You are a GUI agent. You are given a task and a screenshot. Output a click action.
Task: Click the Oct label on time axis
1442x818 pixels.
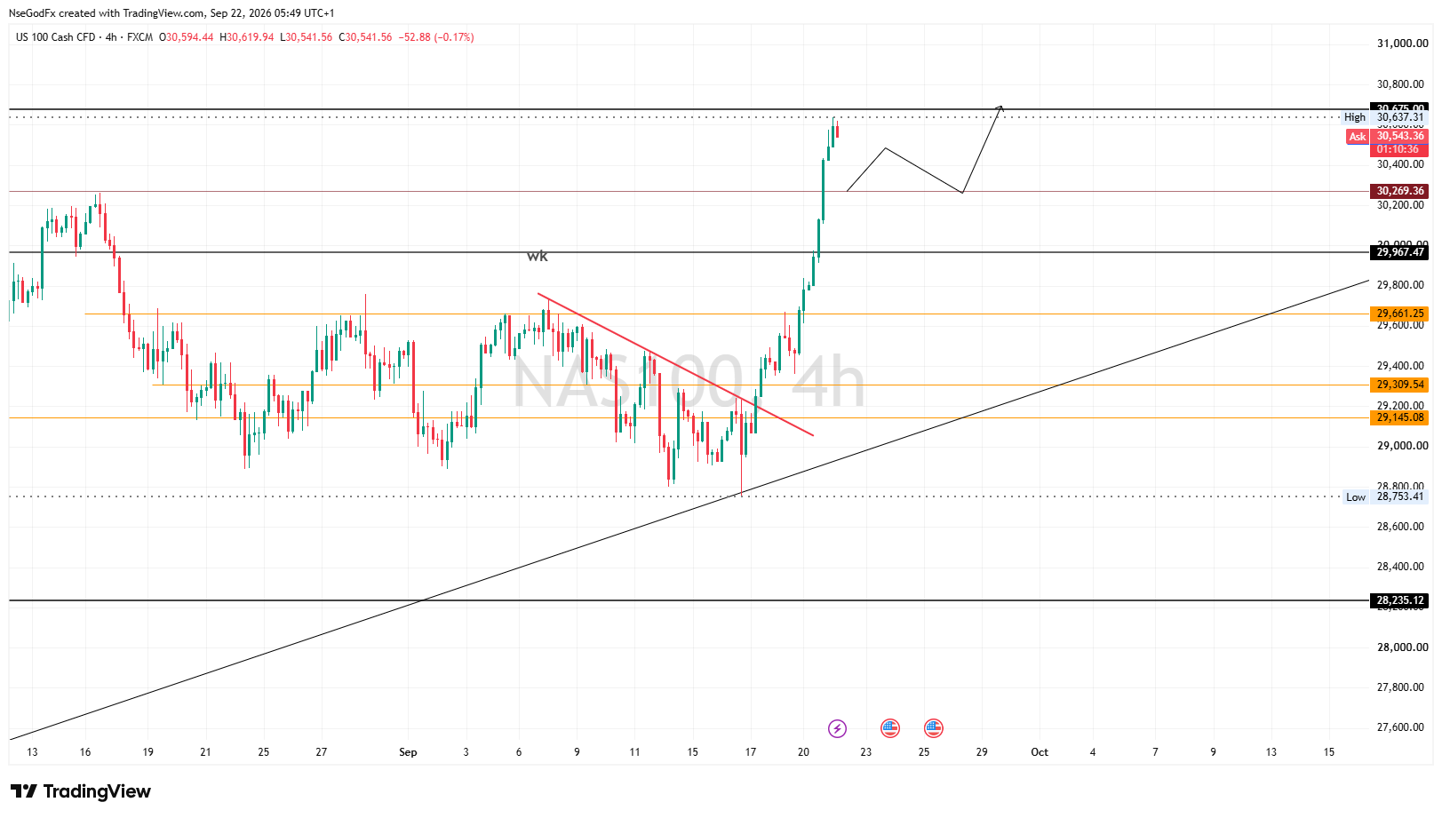(x=1040, y=752)
